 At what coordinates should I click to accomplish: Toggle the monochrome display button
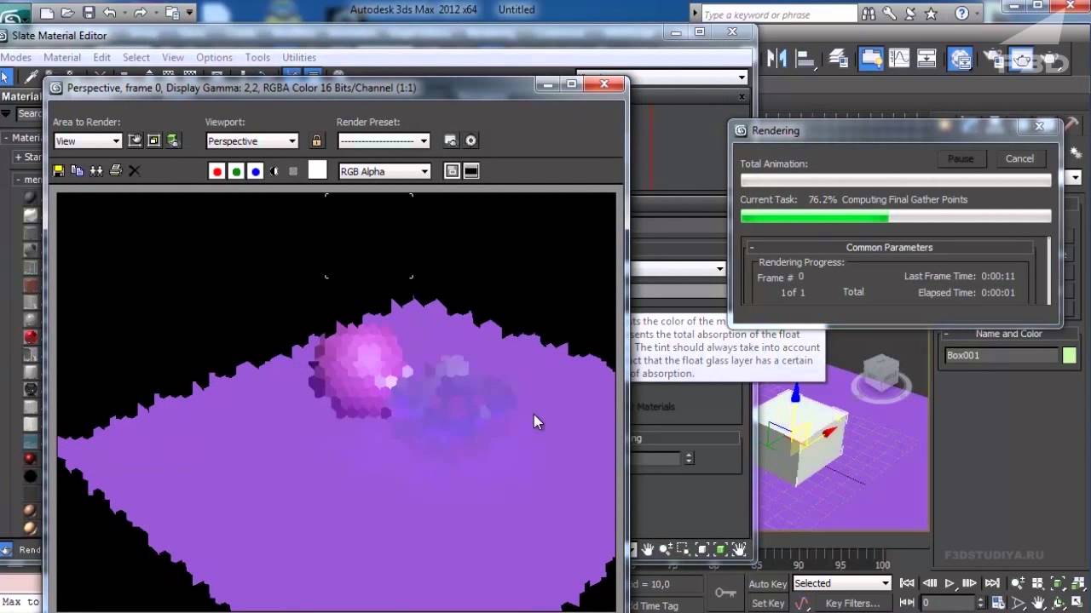pos(293,171)
